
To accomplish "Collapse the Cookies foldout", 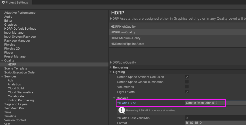I will (114, 98).
